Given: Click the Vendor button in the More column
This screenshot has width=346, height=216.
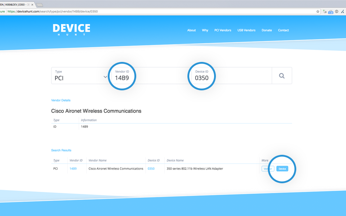Looking at the screenshot, I should 268,169.
